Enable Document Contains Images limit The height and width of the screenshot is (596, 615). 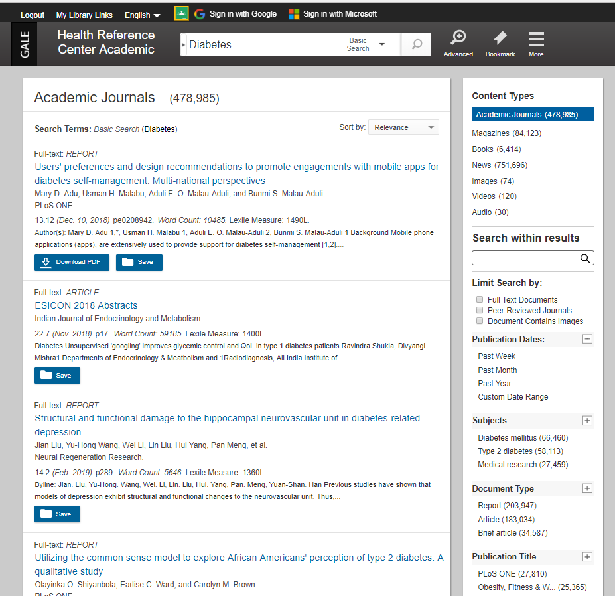point(480,321)
